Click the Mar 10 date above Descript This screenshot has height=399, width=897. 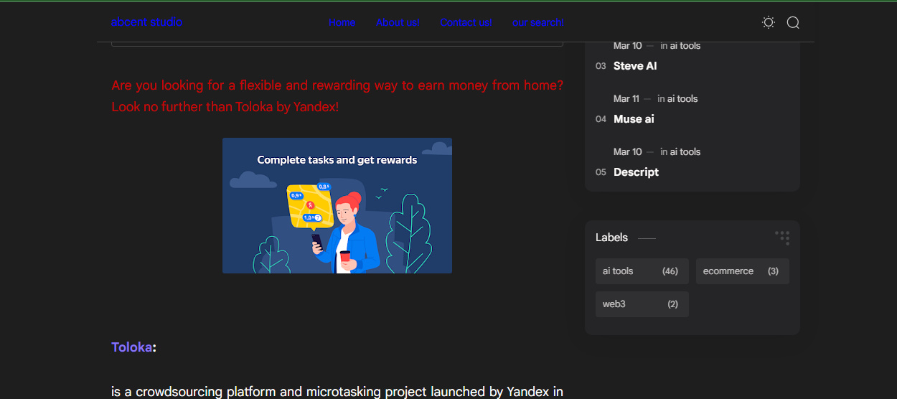(628, 152)
